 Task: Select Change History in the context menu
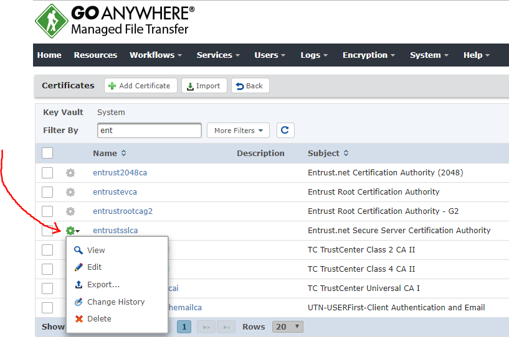coord(115,302)
